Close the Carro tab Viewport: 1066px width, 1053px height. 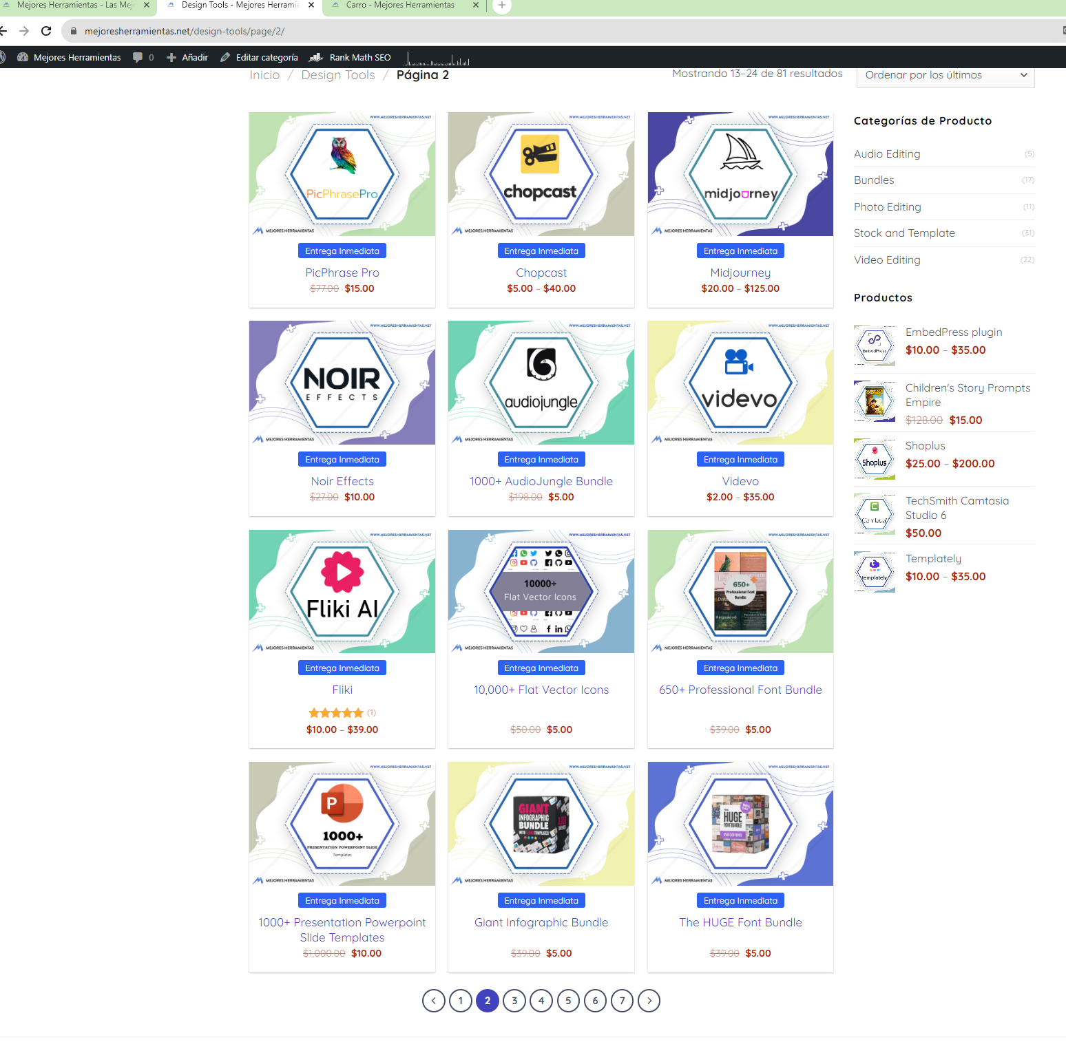point(476,5)
